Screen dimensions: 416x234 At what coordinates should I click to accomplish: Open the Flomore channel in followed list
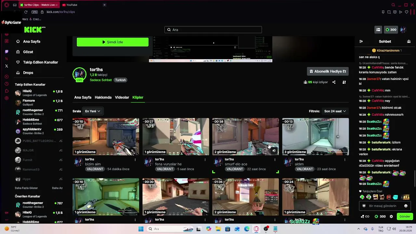pos(39,103)
